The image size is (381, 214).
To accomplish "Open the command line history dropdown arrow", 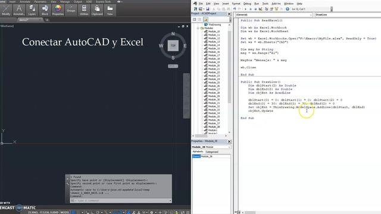I will [x=170, y=201].
